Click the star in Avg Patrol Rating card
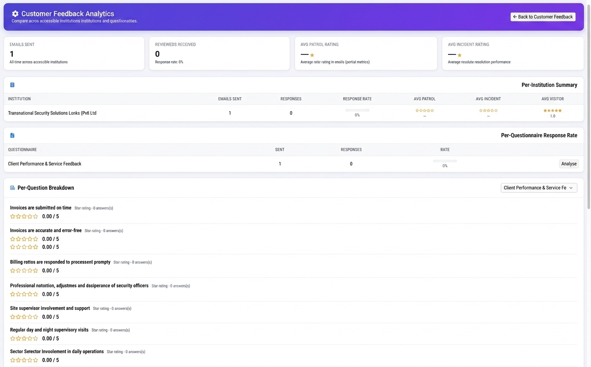This screenshot has height=367, width=591. click(312, 55)
